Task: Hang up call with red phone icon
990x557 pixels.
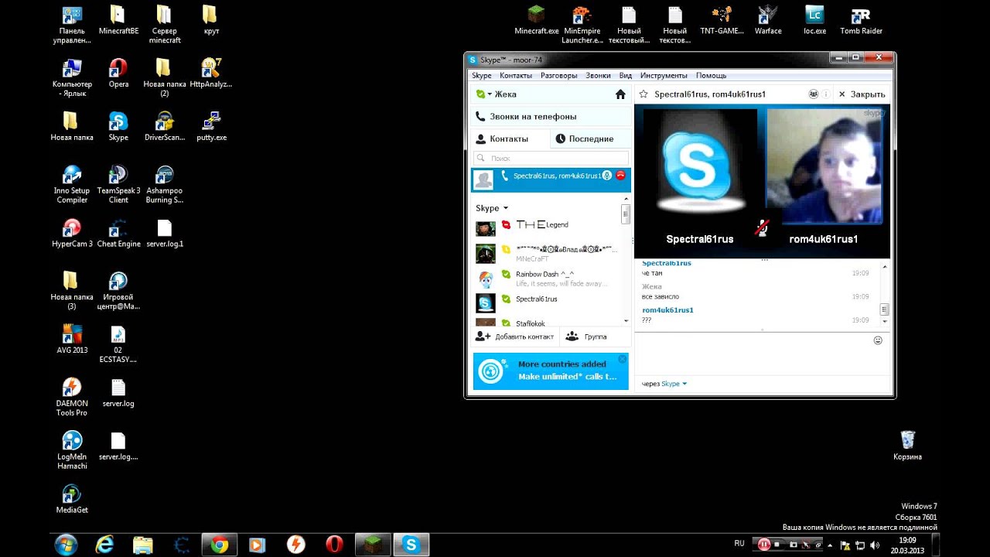Action: [x=620, y=176]
